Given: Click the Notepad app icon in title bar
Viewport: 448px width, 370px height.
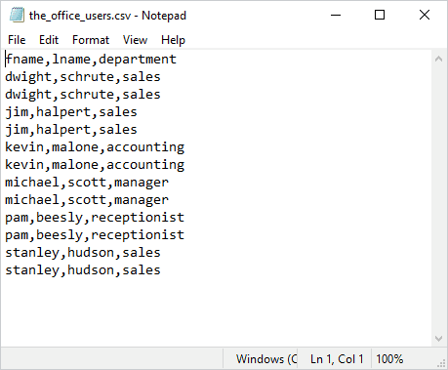Looking at the screenshot, I should [17, 15].
